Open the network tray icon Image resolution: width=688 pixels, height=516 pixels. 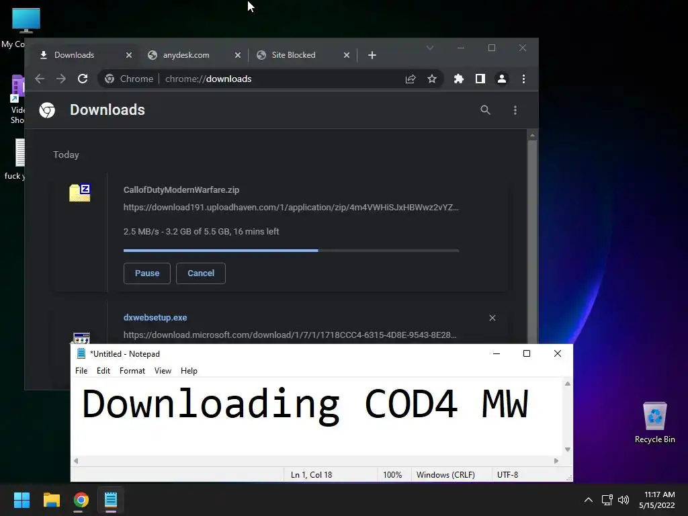pos(607,500)
